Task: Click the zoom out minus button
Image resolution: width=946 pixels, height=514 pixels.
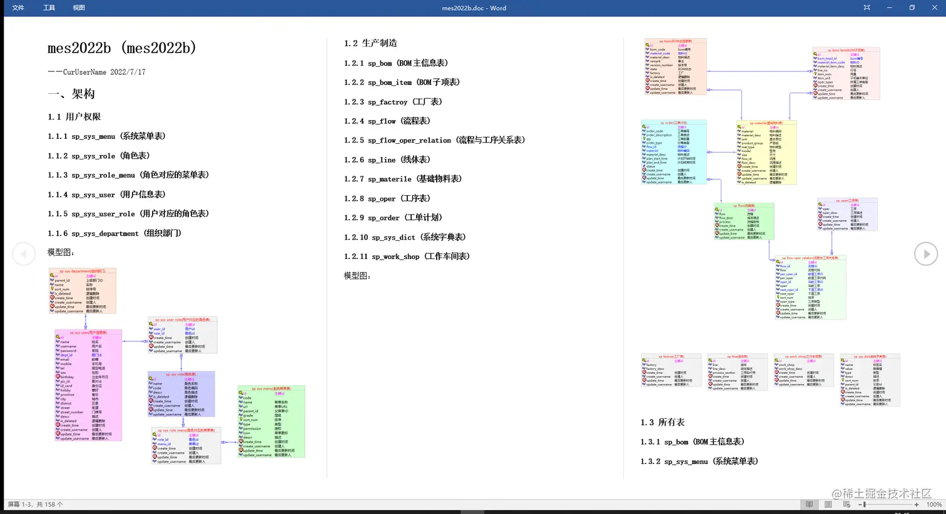Action: tap(860, 505)
